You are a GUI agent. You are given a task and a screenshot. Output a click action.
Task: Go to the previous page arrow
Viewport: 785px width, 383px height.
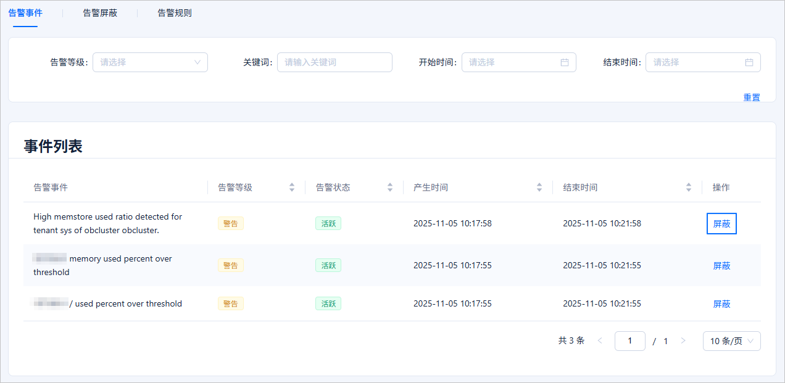coord(599,341)
